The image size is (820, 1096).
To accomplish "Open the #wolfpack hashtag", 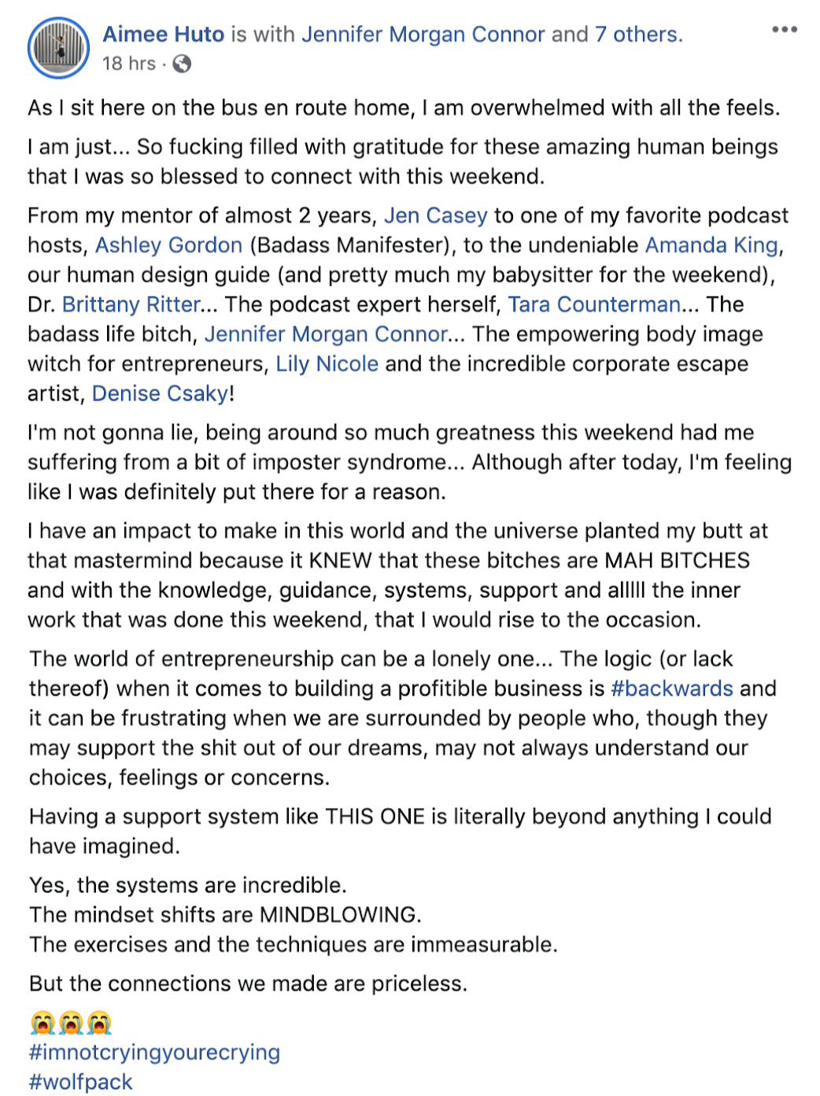I will tap(81, 1082).
